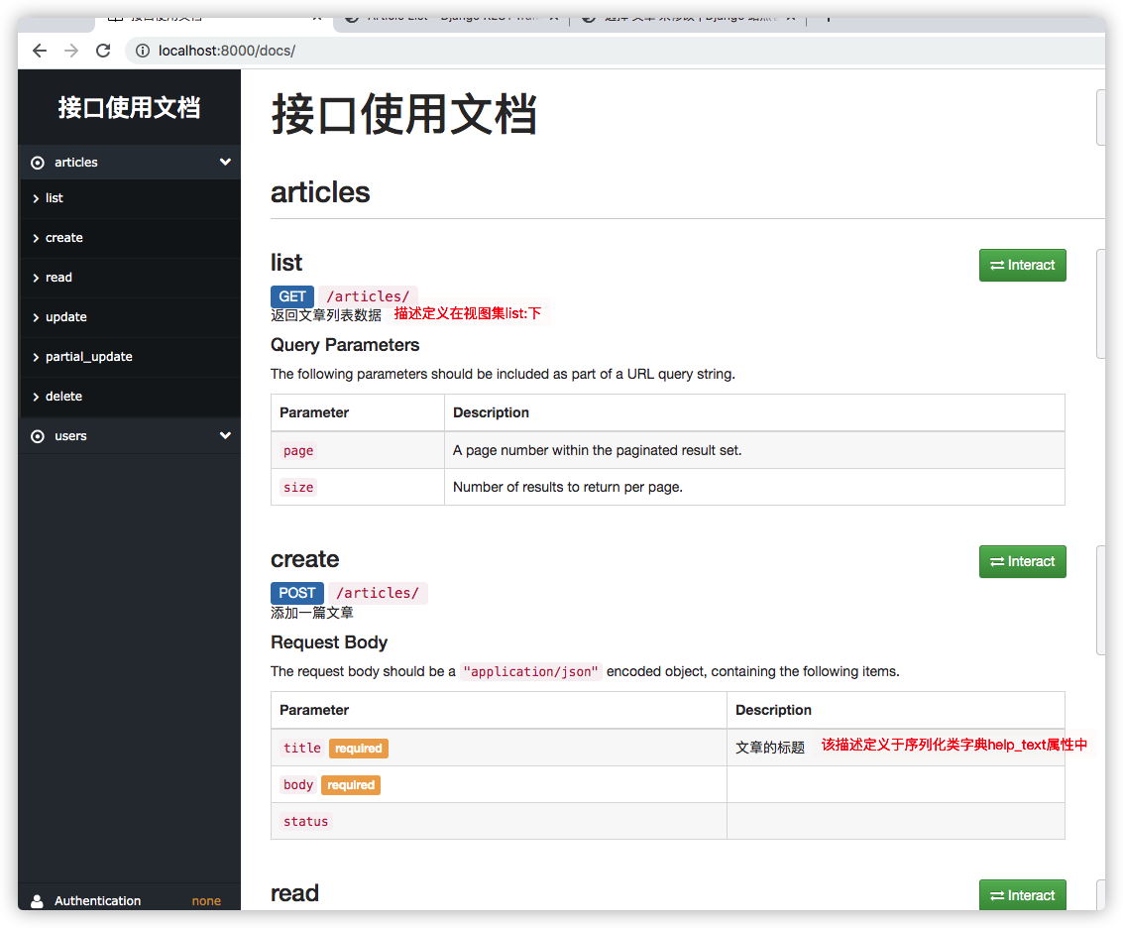This screenshot has width=1123, height=928.
Task: Click the articles target icon in sidebar
Action: (x=38, y=163)
